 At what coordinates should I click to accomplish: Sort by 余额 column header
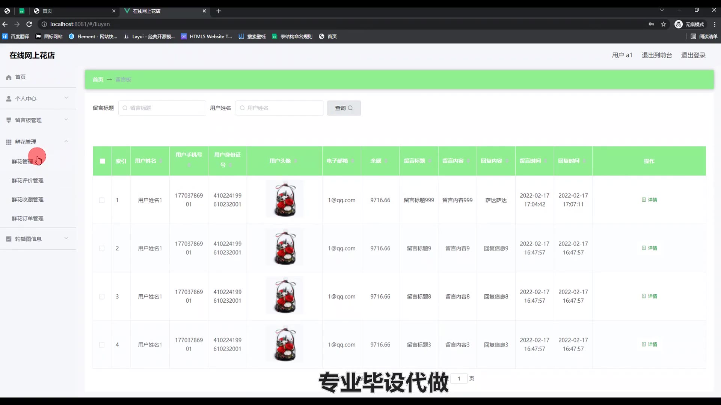coord(380,161)
